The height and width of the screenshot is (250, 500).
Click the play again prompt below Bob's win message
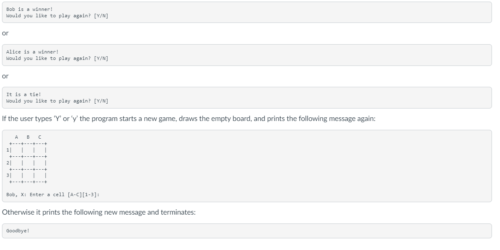pyautogui.click(x=57, y=16)
